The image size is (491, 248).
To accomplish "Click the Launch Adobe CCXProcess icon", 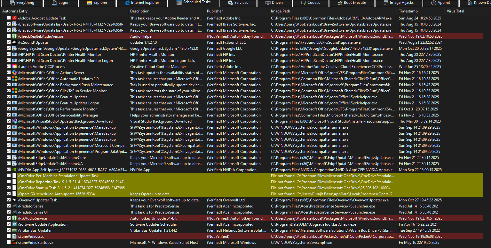I will [14, 67].
